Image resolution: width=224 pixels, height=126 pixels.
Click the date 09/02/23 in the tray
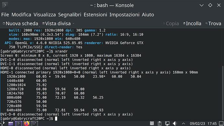[197, 124]
